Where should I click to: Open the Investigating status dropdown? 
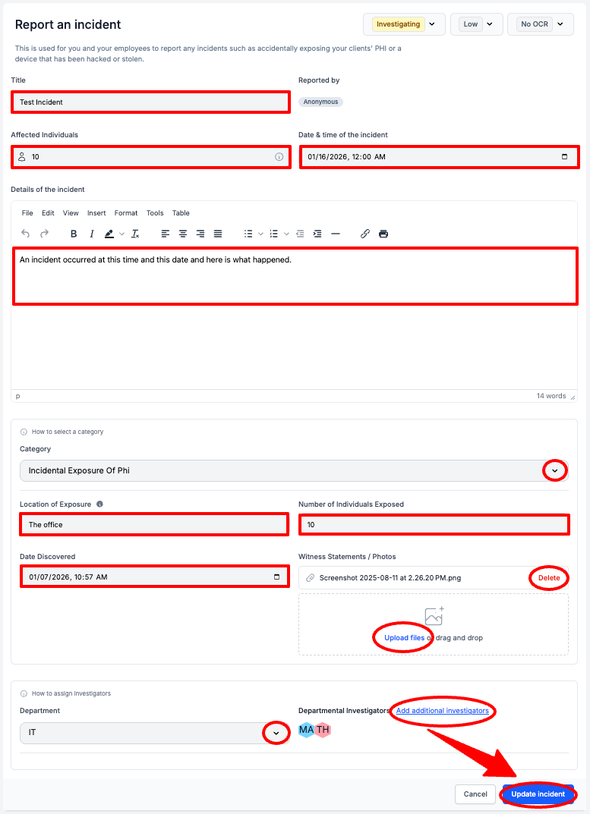pyautogui.click(x=404, y=24)
